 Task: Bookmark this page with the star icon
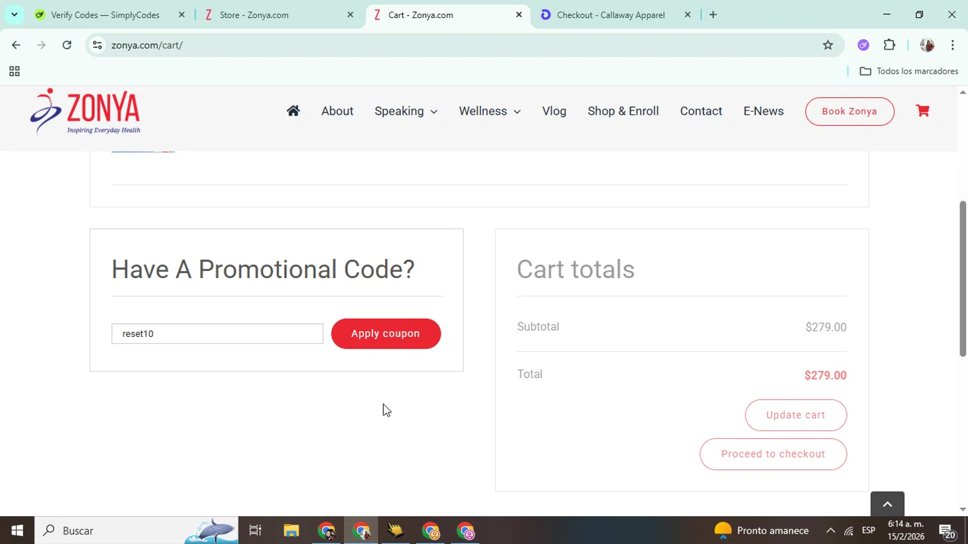pos(828,45)
